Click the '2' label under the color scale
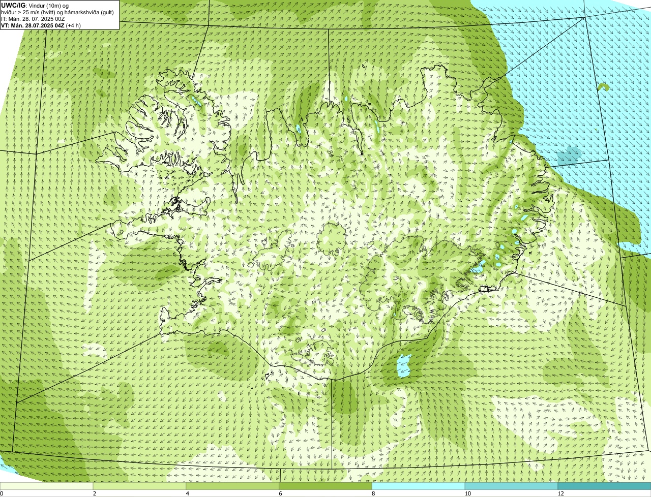Screen dimensions: 651x497 95,493
